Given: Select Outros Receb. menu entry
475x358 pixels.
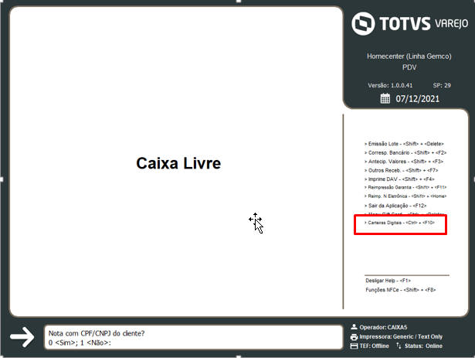Looking at the screenshot, I should (401, 170).
